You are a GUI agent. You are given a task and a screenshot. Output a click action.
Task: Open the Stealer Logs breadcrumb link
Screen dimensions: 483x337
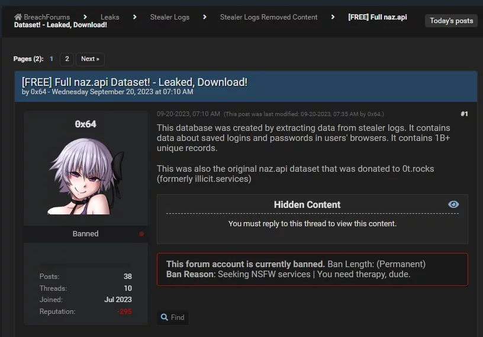click(x=170, y=17)
